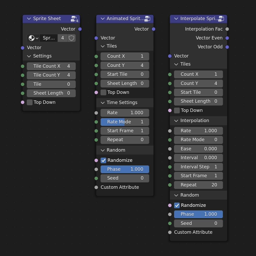Screen dimensions: 256x256
Task: Click the Top Down input socket in Sprite Sheet
Action: tap(23, 102)
